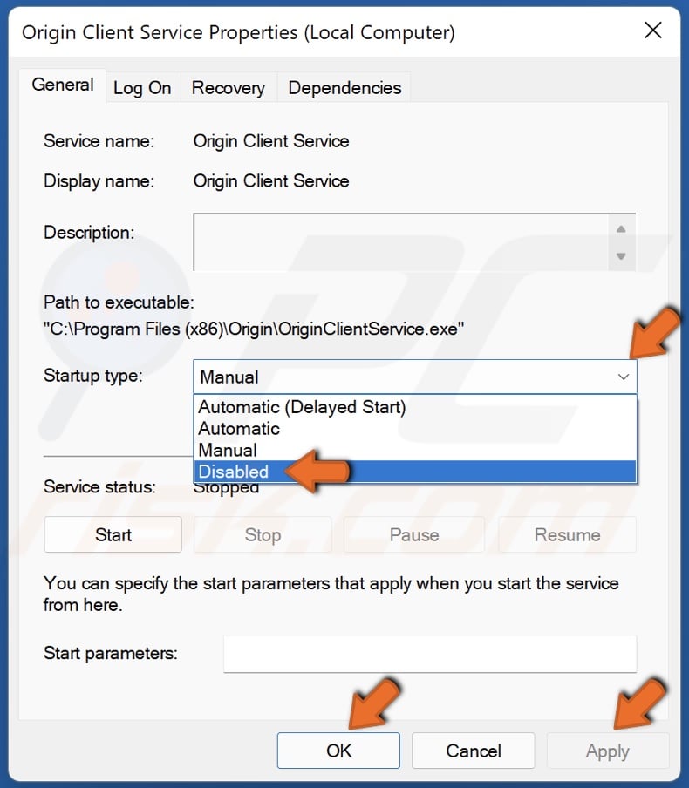
Task: Click inside the Start parameters field
Action: (428, 654)
